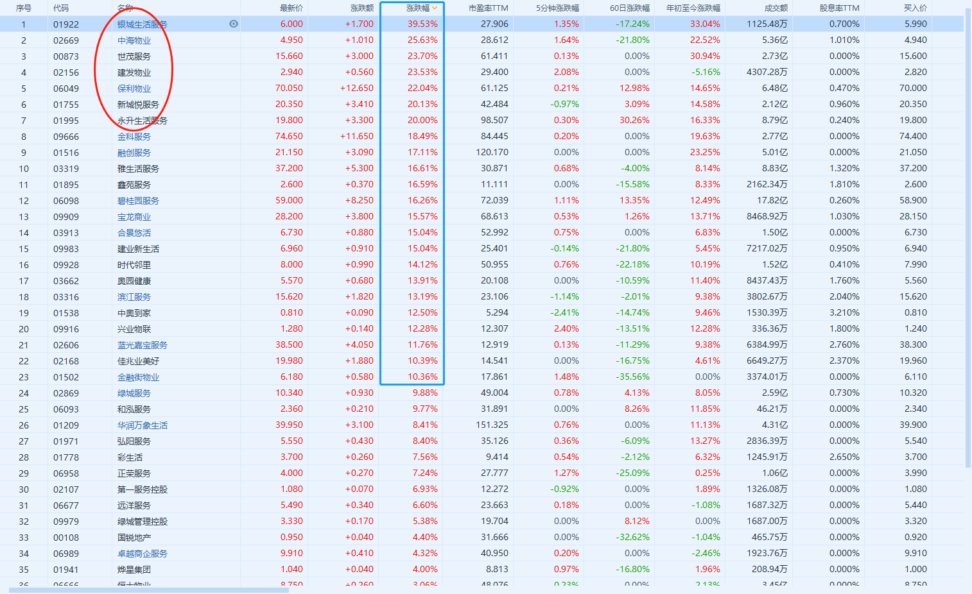
Task: Sort by the 年初至今涨跌幅 column header
Action: 693,8
